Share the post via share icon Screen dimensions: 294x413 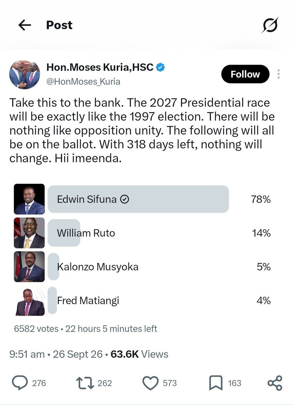(x=275, y=383)
